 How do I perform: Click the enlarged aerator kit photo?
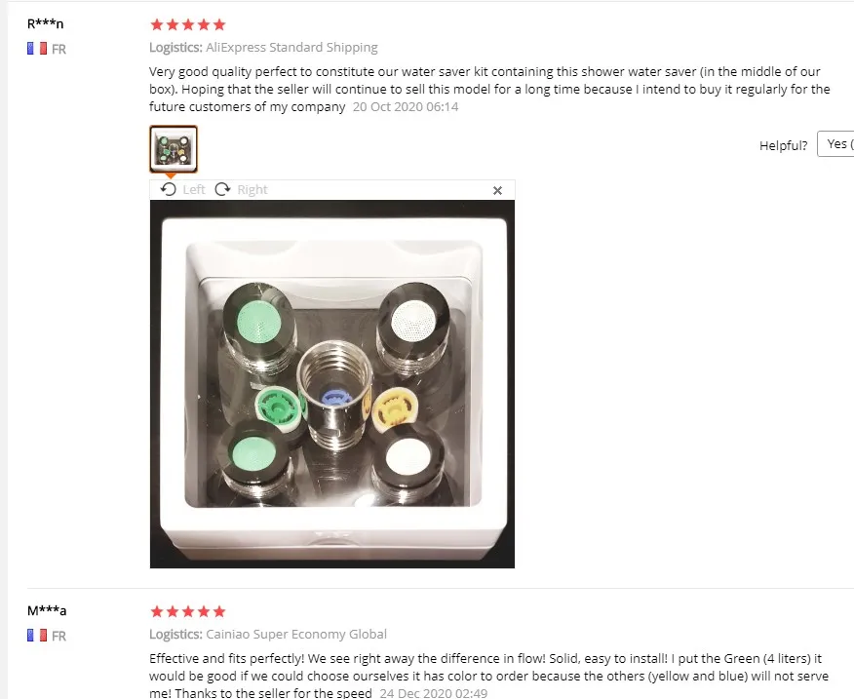coord(332,384)
